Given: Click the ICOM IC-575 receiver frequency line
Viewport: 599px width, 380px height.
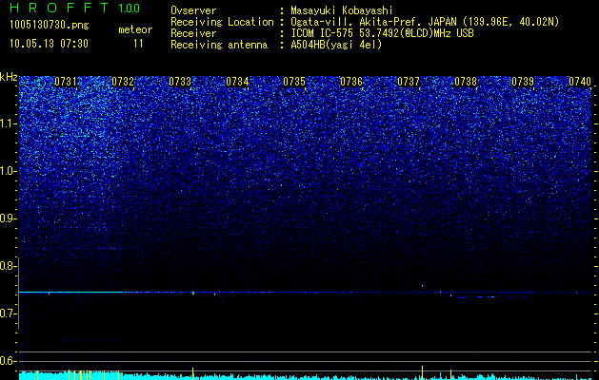Looking at the screenshot, I should pos(382,33).
